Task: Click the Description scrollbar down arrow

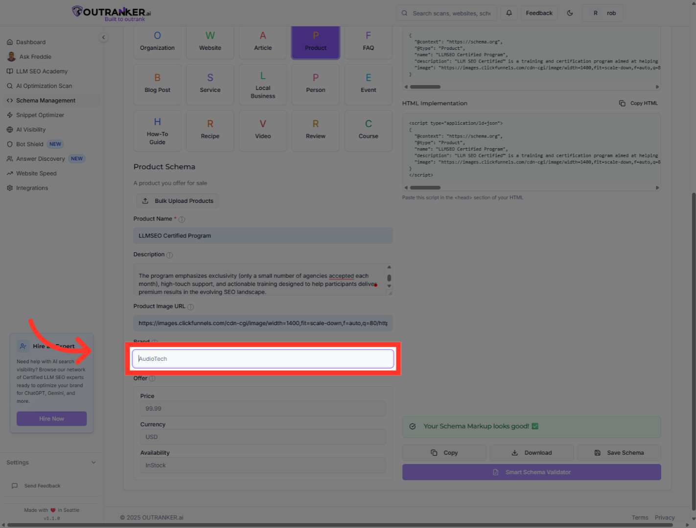Action: (x=389, y=286)
